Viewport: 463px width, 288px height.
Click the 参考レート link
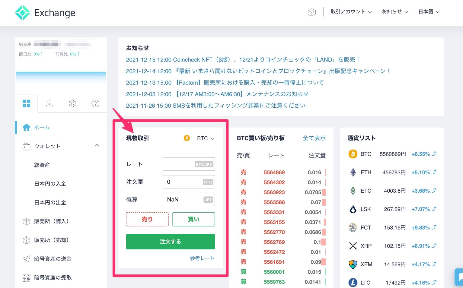point(202,258)
